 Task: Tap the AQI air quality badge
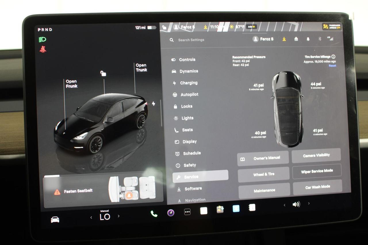pos(251,27)
